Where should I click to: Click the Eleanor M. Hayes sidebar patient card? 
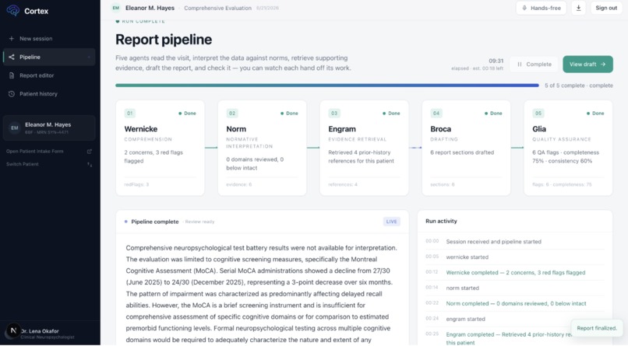pyautogui.click(x=49, y=128)
